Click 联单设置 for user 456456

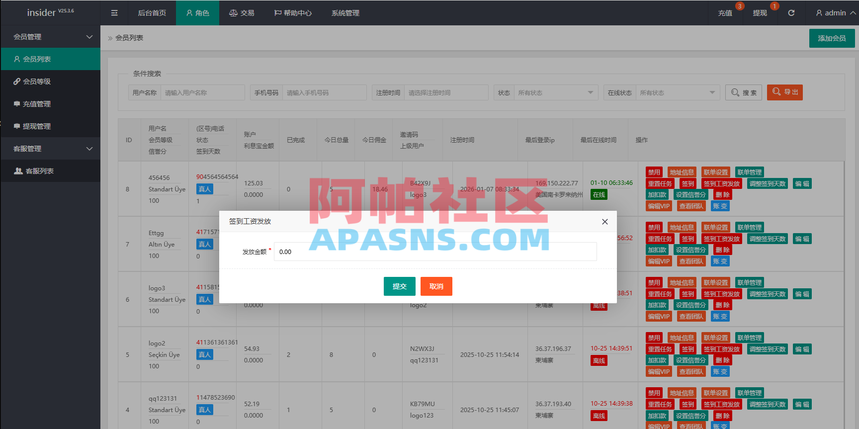click(716, 172)
